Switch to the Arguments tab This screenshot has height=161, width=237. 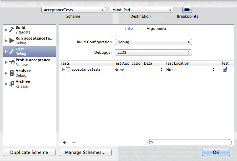(156, 28)
